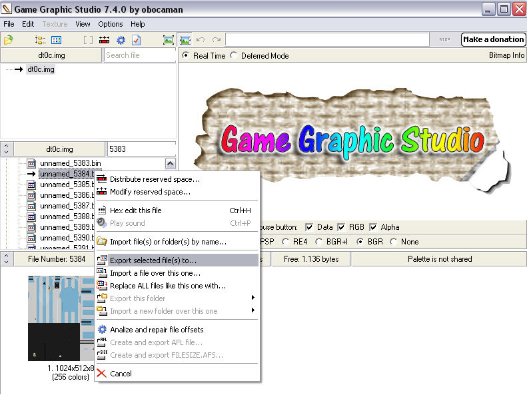527x395 pixels.
Task: Choose Export selected file(s) to...
Action: (177, 260)
